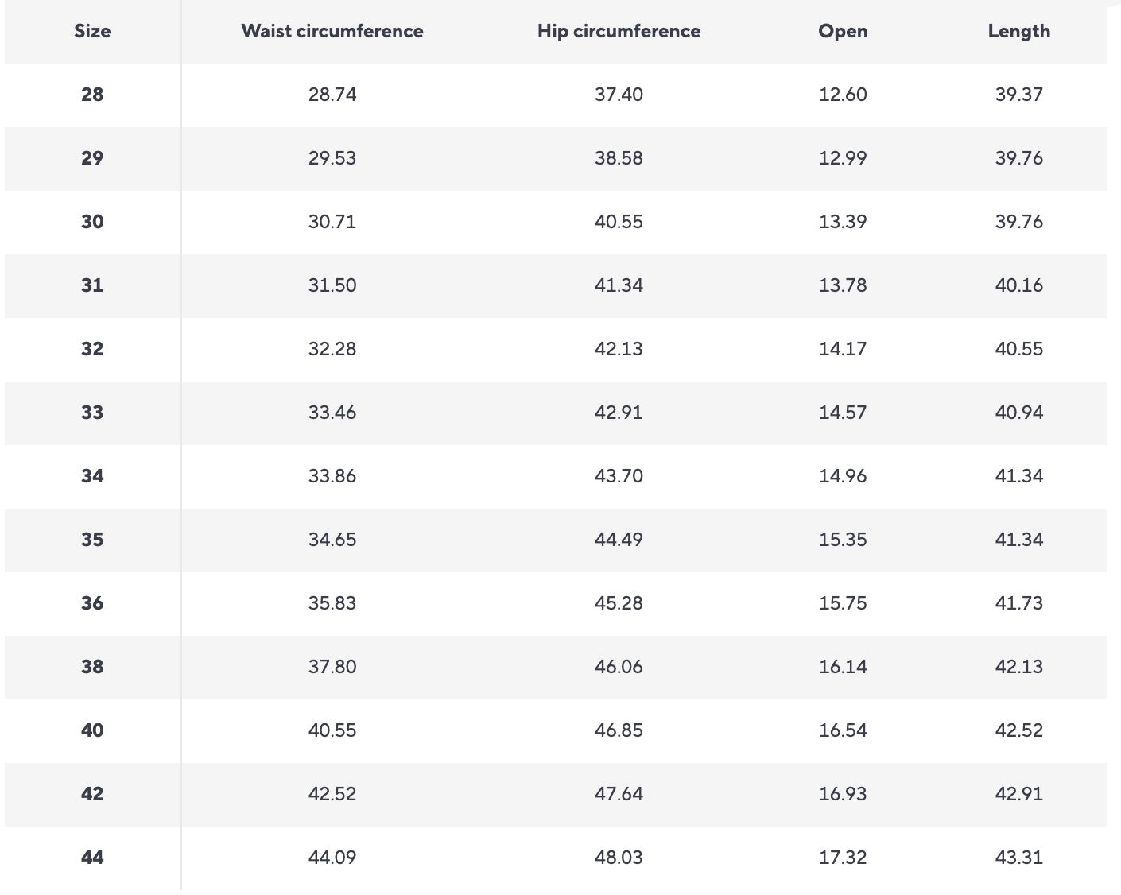This screenshot has height=895, width=1121.
Task: Click the Open column header
Action: pos(843,31)
